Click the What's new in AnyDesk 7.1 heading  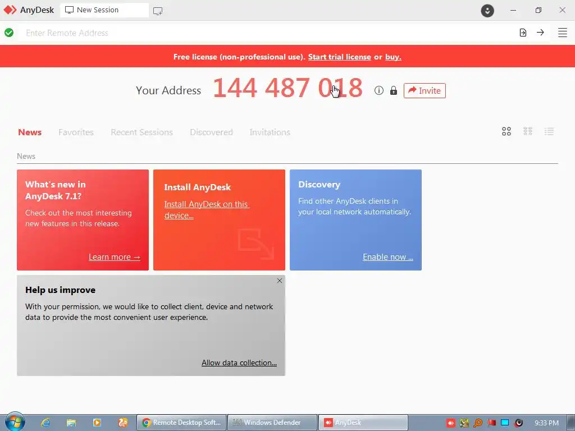point(56,190)
